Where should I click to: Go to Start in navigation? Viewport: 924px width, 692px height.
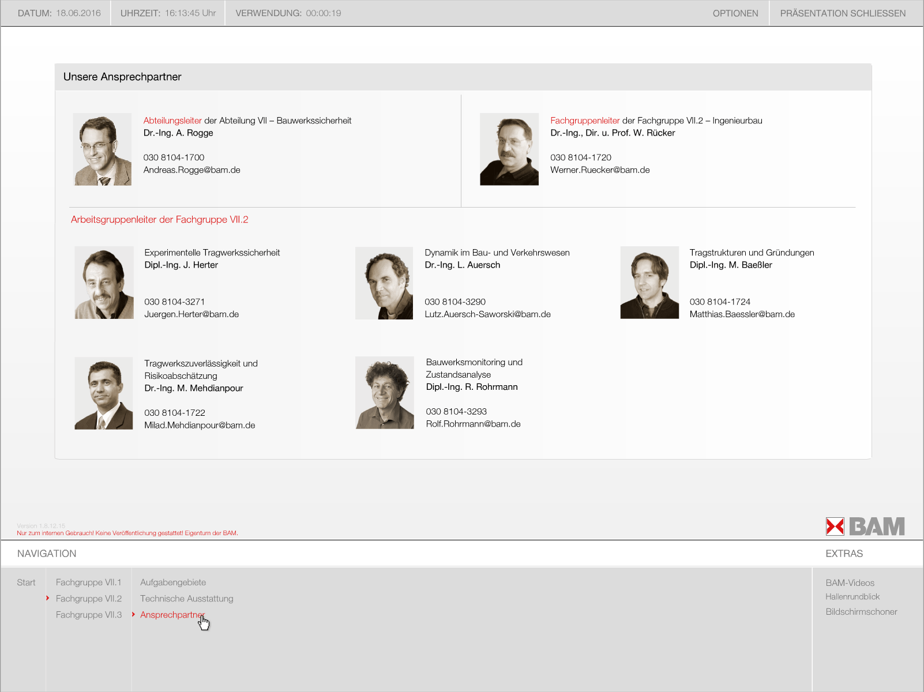(26, 582)
